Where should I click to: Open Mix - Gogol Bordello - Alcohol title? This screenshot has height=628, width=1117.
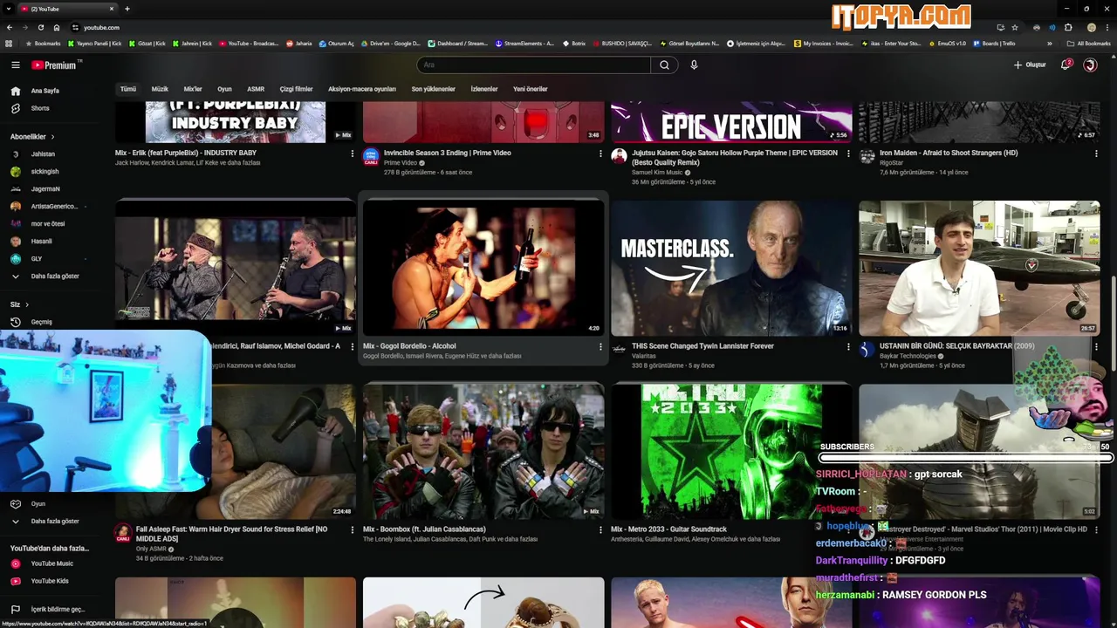[x=409, y=346]
